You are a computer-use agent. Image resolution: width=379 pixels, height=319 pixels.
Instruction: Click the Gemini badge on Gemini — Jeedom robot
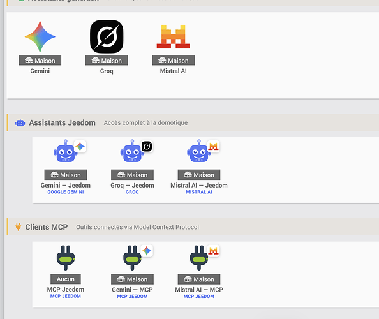coord(80,147)
